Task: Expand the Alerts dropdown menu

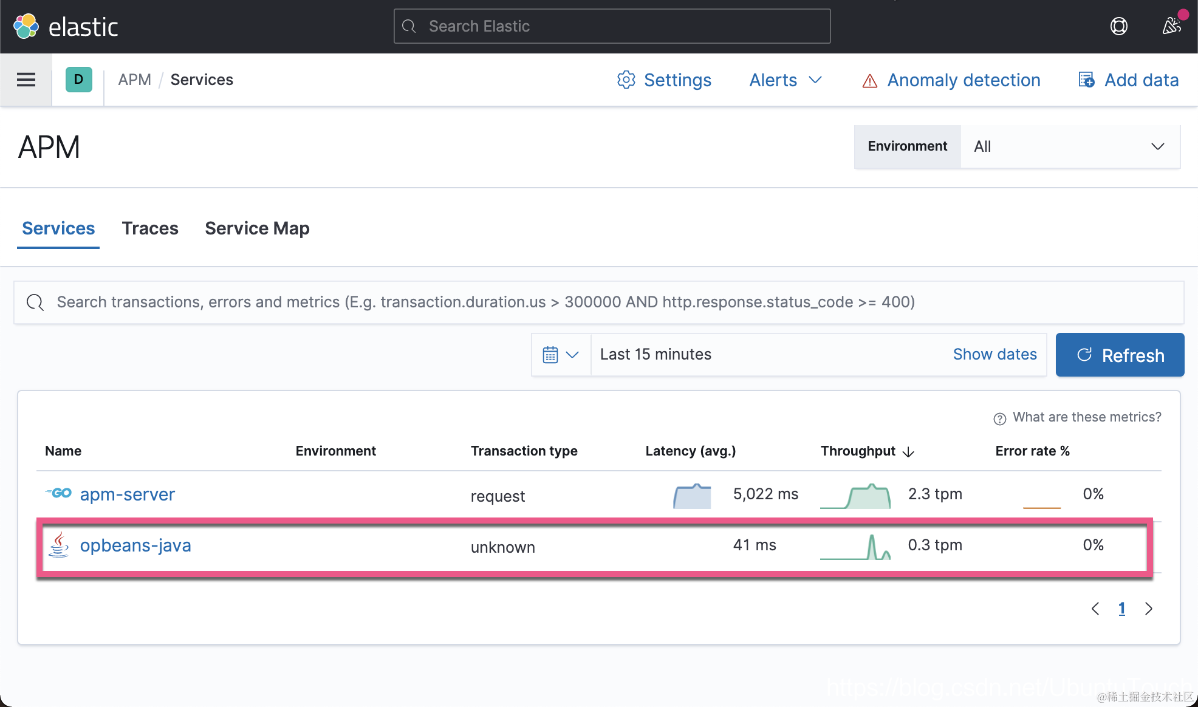Action: tap(786, 80)
